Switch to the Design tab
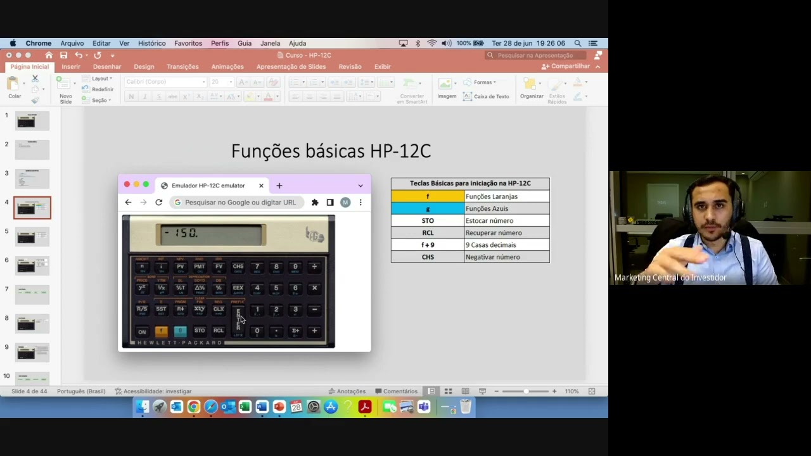 pyautogui.click(x=144, y=66)
